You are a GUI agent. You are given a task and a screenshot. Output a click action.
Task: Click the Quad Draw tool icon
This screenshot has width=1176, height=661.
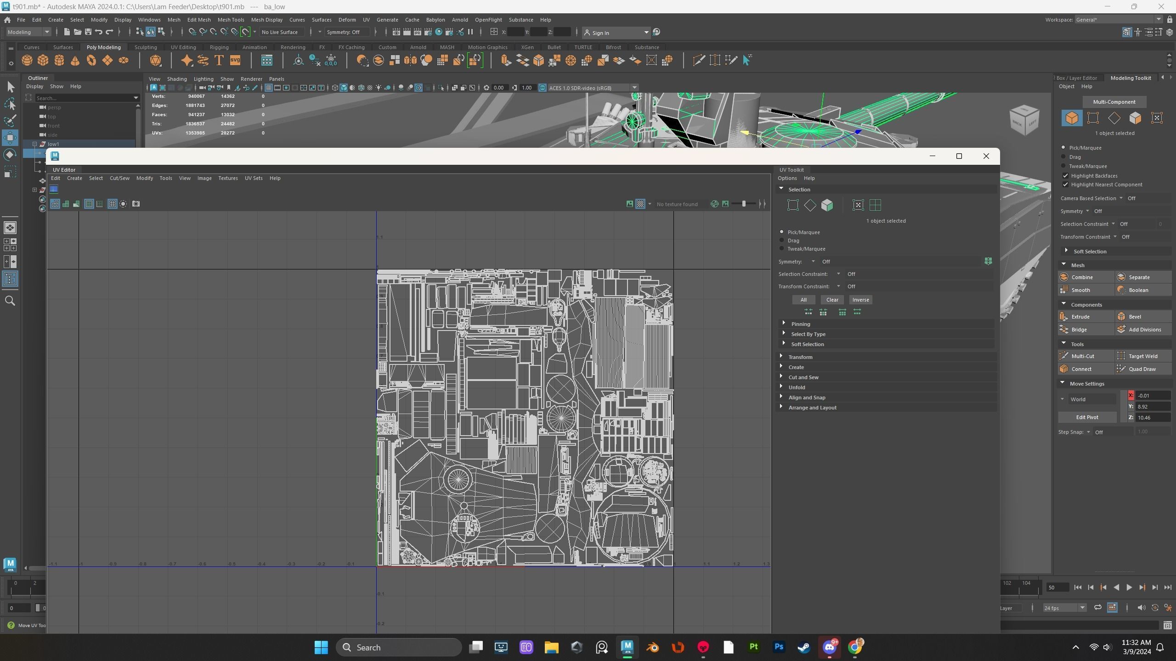[1121, 369]
